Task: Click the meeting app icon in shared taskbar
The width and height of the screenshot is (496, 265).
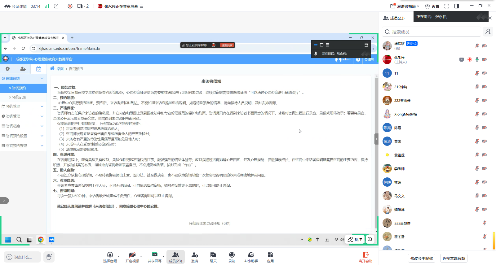Action: [51, 240]
